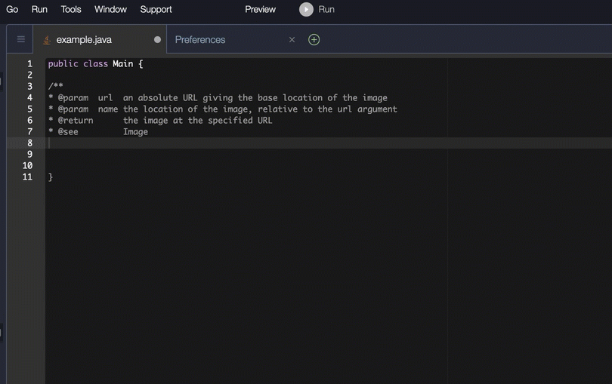Viewport: 612px width, 384px height.
Task: Select the example.java tab
Action: coord(84,40)
